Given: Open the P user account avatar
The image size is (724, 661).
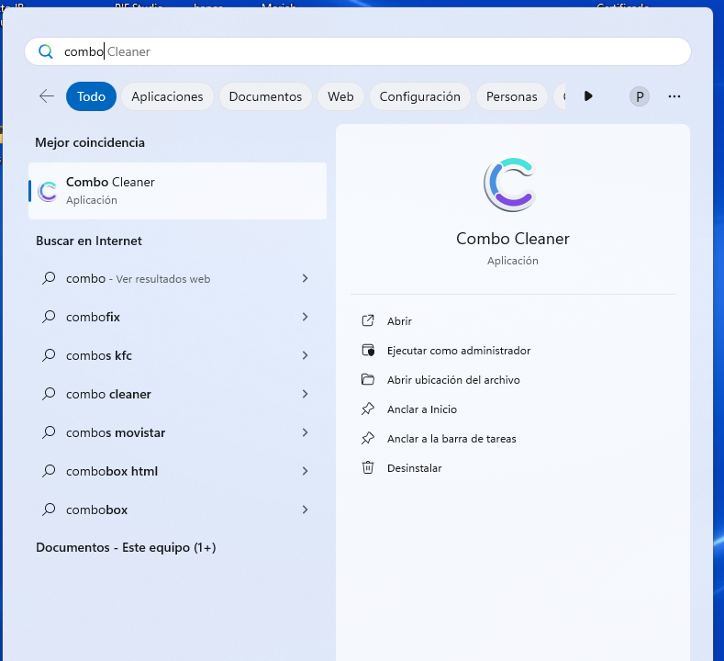Looking at the screenshot, I should coord(640,96).
